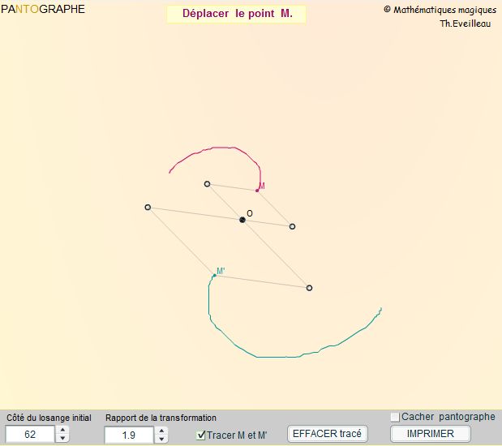The height and width of the screenshot is (446, 502).
Task: Select the Côté du losange field showing 62
Action: tap(30, 434)
